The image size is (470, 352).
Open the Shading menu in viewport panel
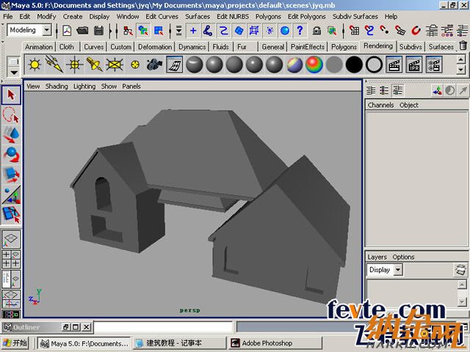[57, 86]
